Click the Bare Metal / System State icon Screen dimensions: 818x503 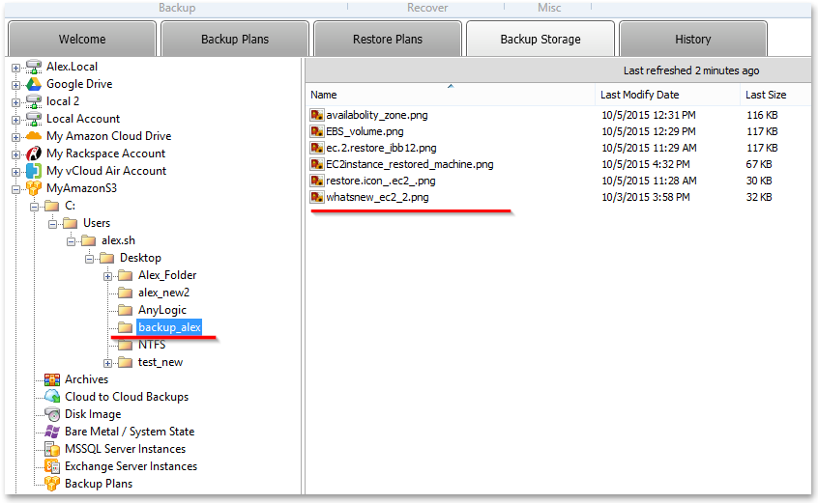pyautogui.click(x=52, y=432)
